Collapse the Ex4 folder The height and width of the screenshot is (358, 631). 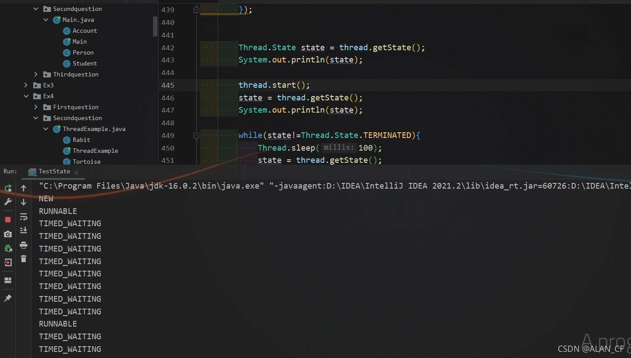[26, 96]
